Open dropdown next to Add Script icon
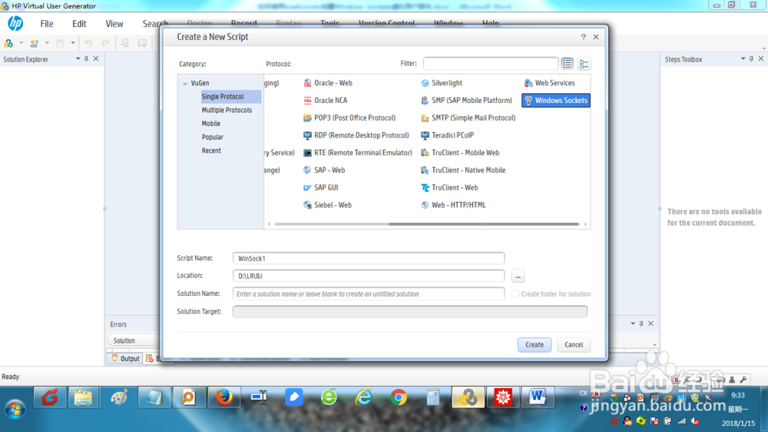 coord(47,43)
